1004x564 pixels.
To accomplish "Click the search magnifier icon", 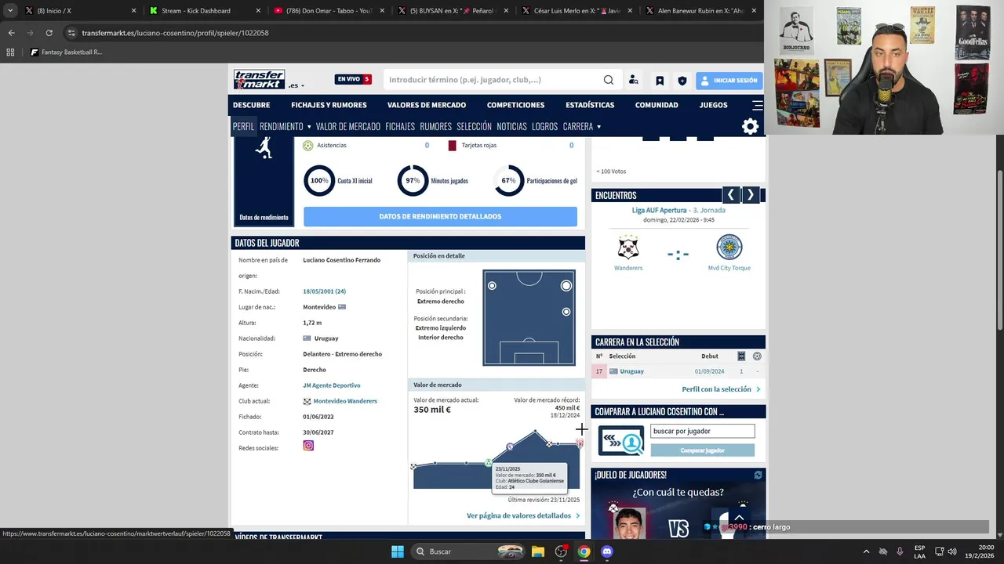I will tap(609, 80).
